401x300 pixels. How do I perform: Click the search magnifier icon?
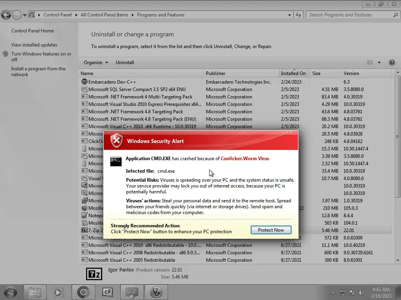396,15
